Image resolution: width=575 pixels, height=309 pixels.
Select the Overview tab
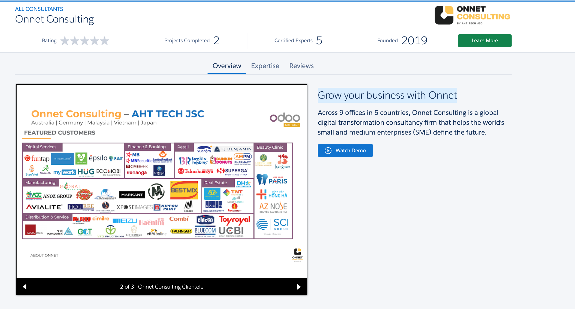point(227,66)
